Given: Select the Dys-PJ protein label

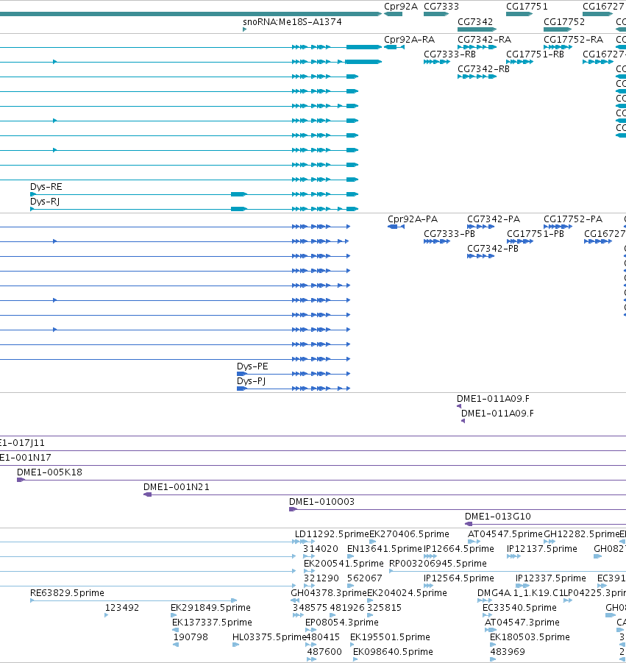Looking at the screenshot, I should (251, 381).
